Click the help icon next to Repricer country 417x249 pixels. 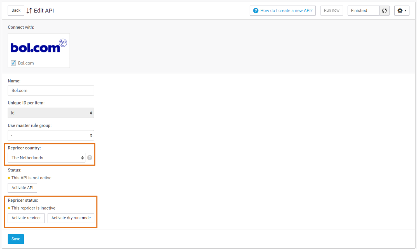point(90,158)
